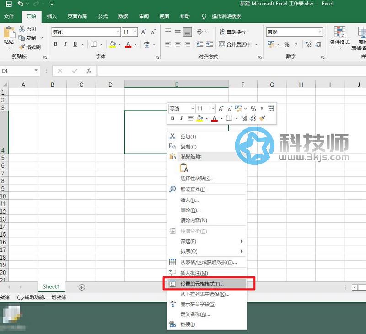Click the ribbon fill color bucket

[113, 44]
